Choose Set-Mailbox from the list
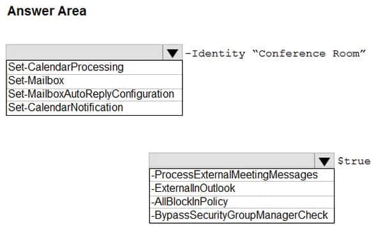This screenshot has height=243, width=383. 94,81
